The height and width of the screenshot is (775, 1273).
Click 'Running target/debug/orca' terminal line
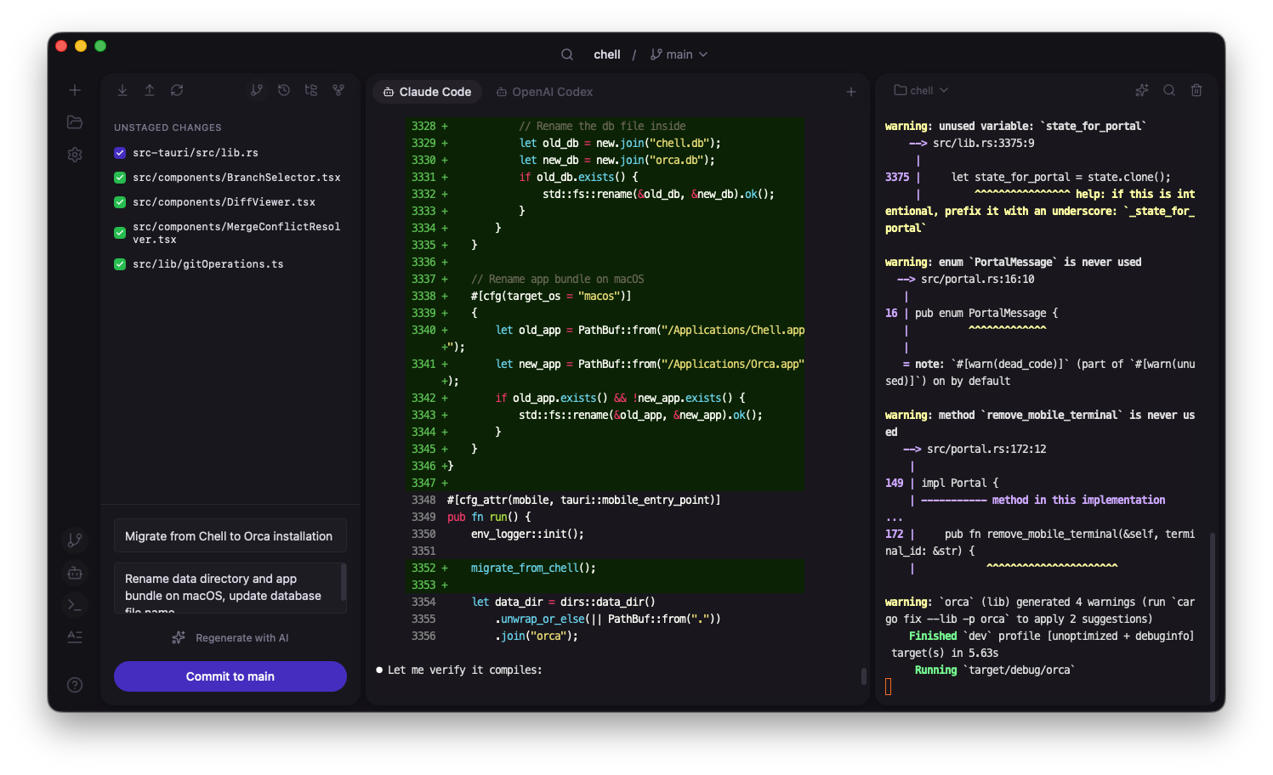[995, 670]
